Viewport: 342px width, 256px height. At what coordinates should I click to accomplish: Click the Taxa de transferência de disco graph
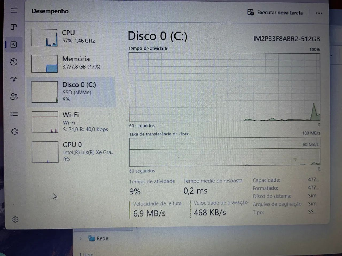click(x=225, y=152)
